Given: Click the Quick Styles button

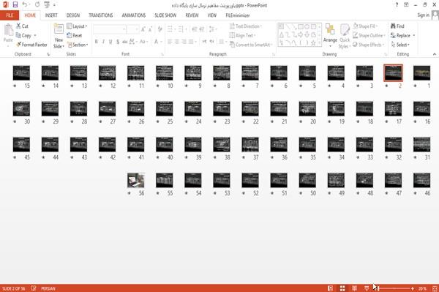Looking at the screenshot, I should (345, 37).
